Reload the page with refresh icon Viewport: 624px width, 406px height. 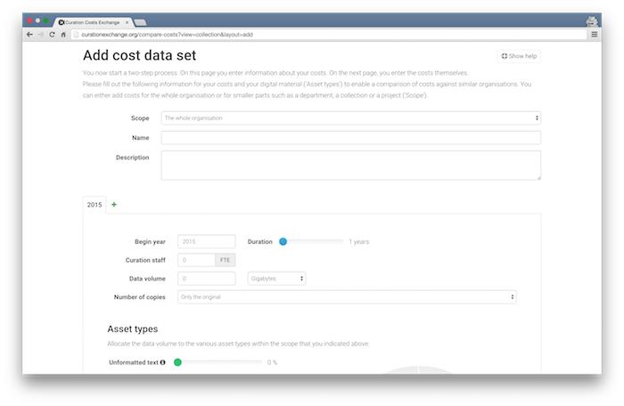coord(52,35)
